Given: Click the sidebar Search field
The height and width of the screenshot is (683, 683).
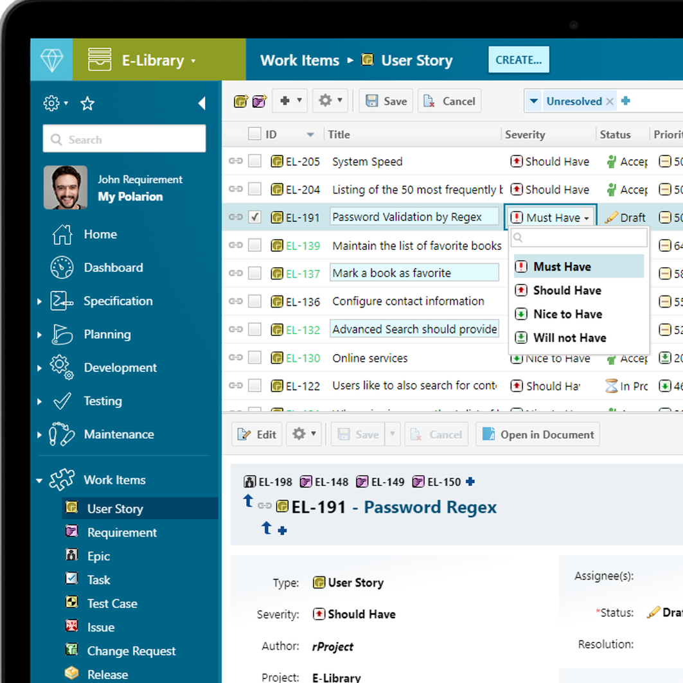Looking at the screenshot, I should click(124, 139).
